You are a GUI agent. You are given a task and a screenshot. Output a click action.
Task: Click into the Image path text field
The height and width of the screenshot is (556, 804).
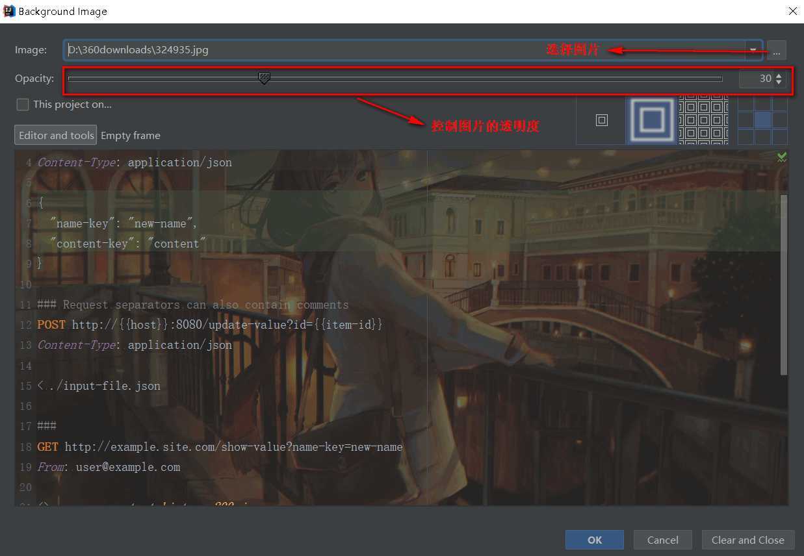pos(403,50)
